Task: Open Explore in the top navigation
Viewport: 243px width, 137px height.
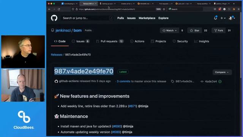Action: pyautogui.click(x=163, y=18)
